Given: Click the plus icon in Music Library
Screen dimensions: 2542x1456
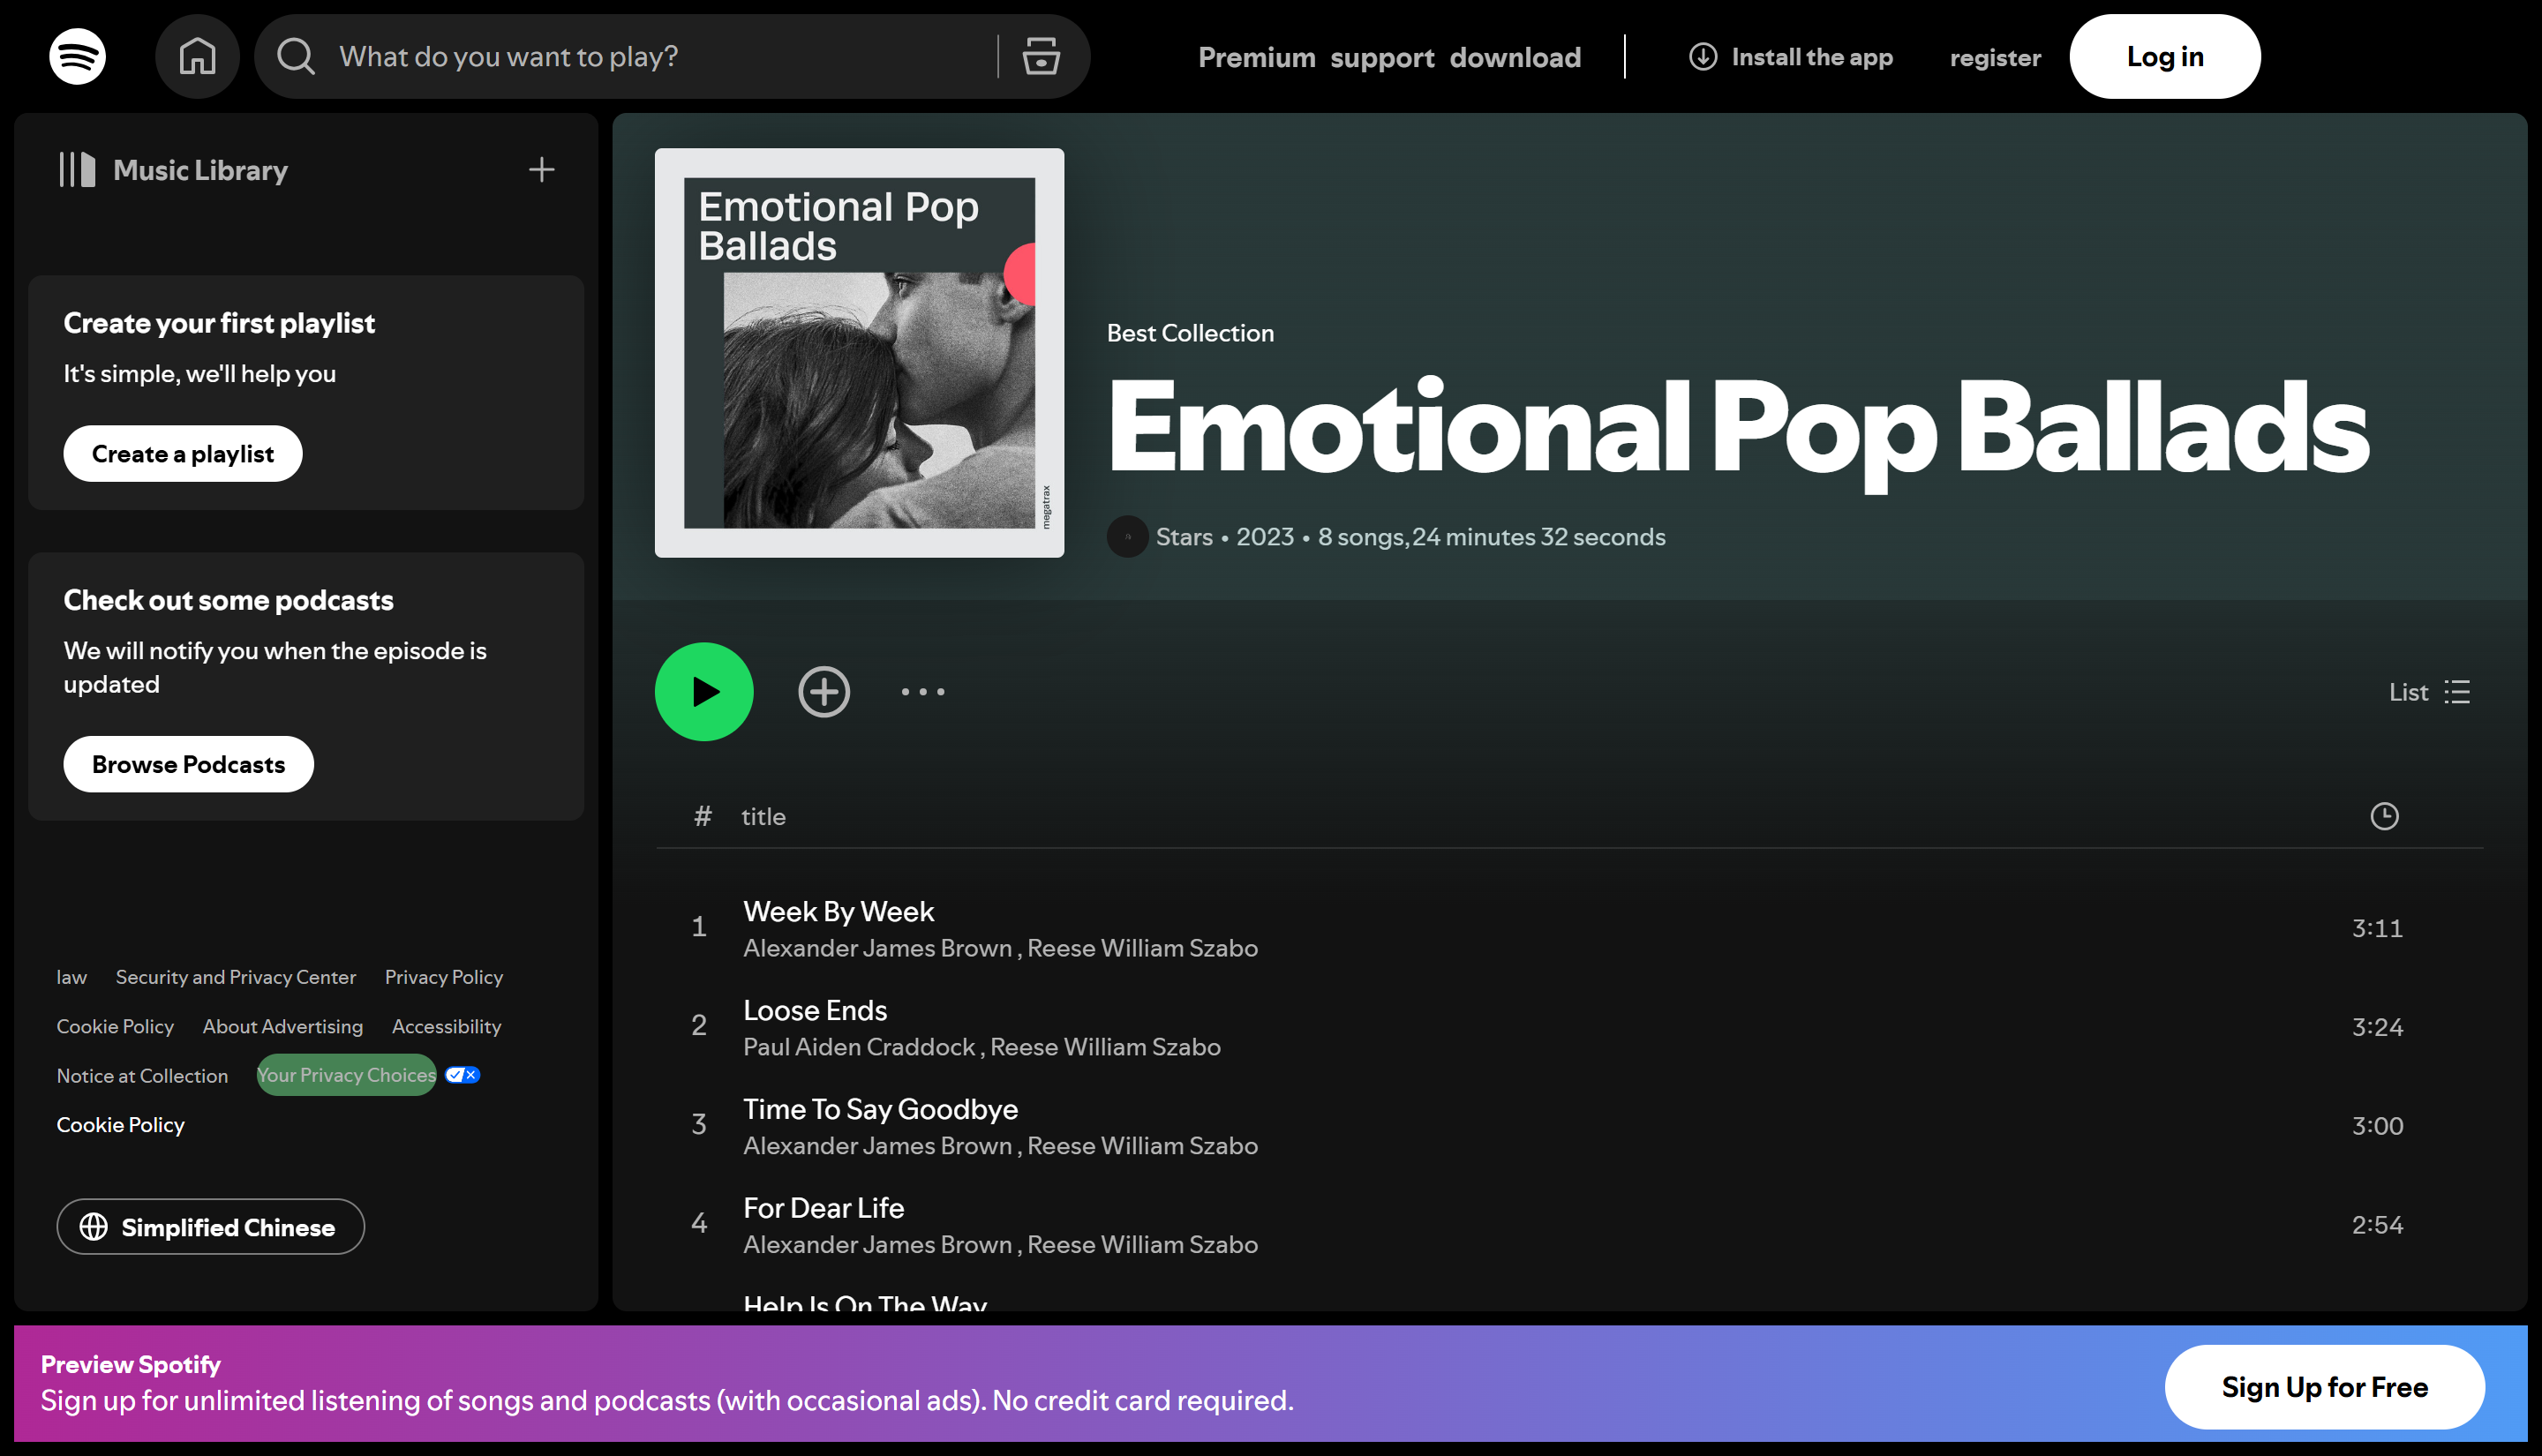Looking at the screenshot, I should click(x=541, y=170).
